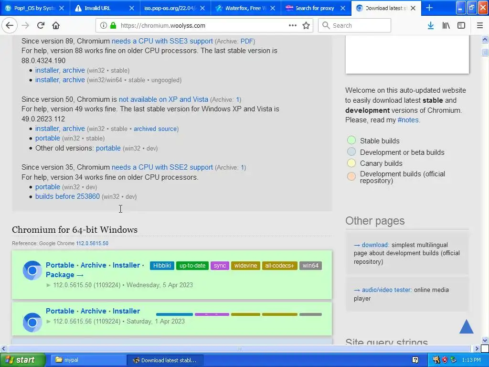Click the green Stable builds color circle
Screen dimensions: 489x367
tap(351, 140)
